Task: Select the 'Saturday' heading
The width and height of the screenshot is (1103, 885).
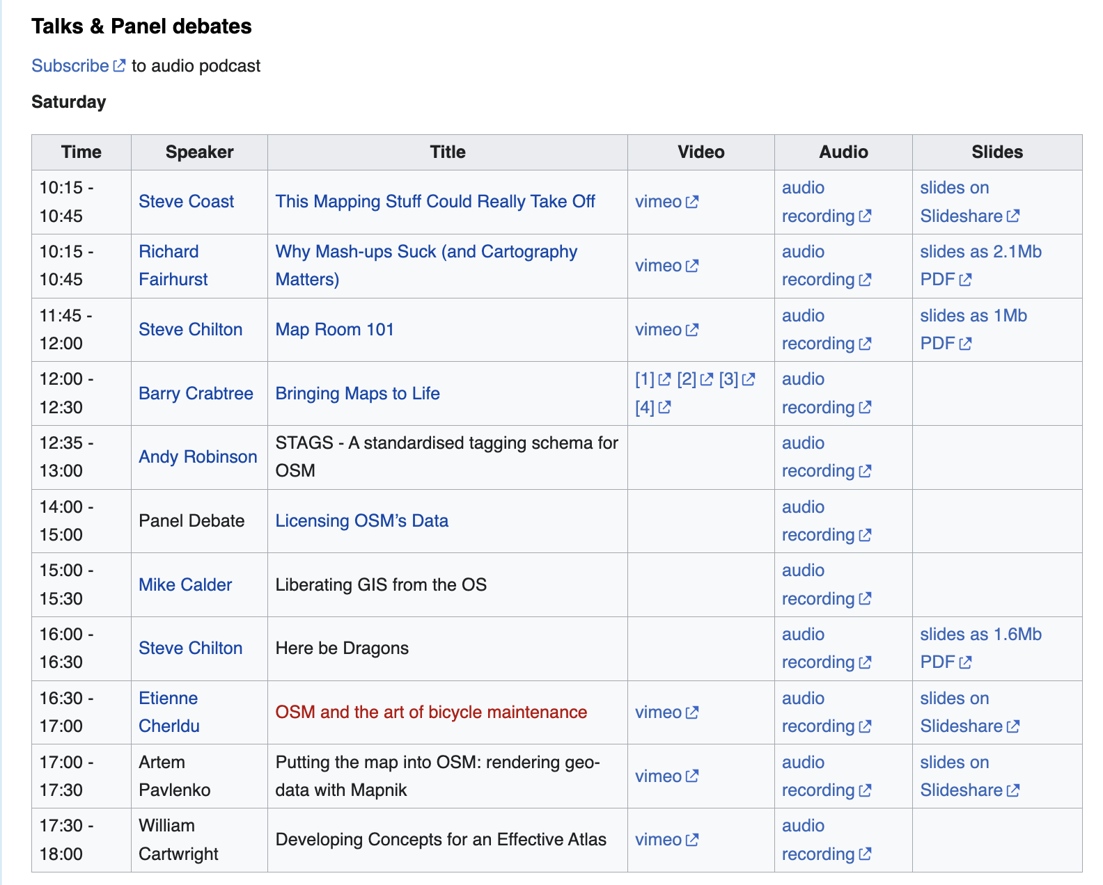Action: pyautogui.click(x=69, y=102)
